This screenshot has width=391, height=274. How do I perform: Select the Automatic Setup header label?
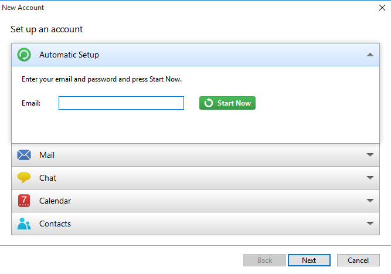coord(69,55)
